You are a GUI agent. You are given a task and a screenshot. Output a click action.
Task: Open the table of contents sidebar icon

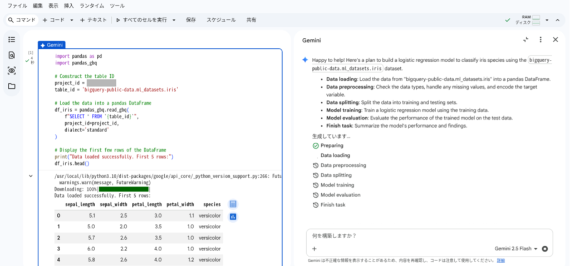pyautogui.click(x=12, y=39)
